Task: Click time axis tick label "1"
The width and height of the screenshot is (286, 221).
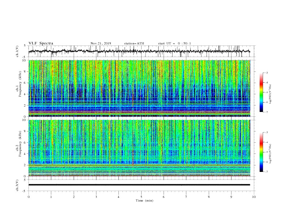Action: 51,197
